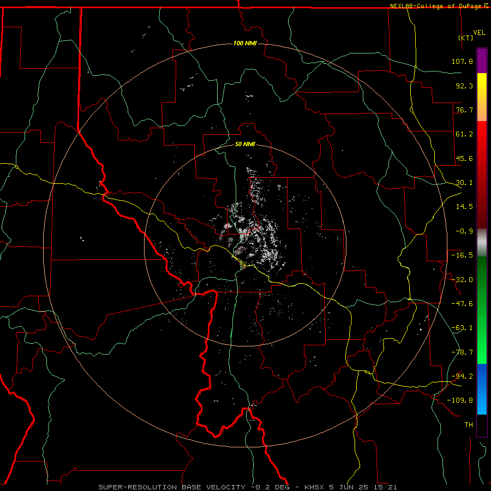Click the -0.2 DEG elevation angle text

271,487
